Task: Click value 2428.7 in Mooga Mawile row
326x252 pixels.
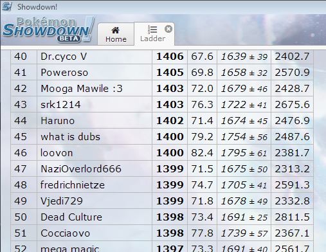Action: 292,89
